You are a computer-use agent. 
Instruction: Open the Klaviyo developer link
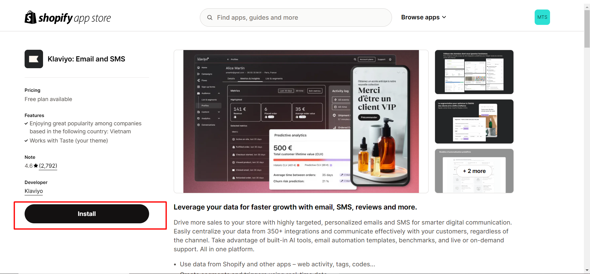click(x=34, y=191)
